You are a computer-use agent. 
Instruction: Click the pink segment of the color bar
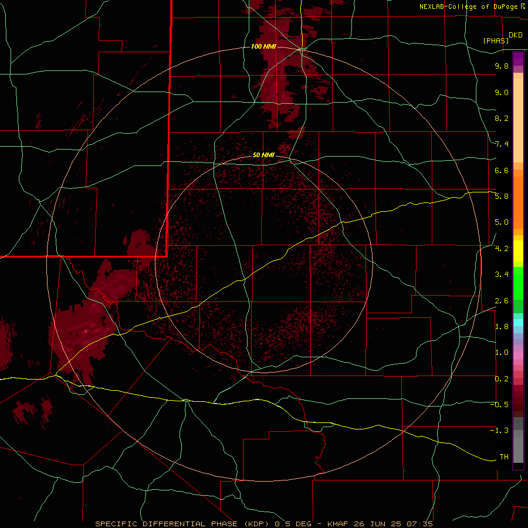coord(518,356)
